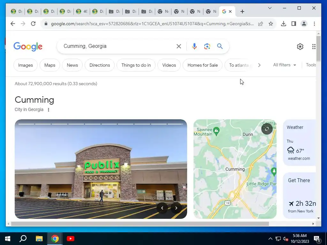Go to the Google homepage logo
Viewport: 327px width, 245px height.
(28, 47)
